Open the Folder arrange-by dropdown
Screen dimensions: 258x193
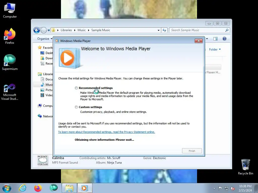tap(215, 50)
